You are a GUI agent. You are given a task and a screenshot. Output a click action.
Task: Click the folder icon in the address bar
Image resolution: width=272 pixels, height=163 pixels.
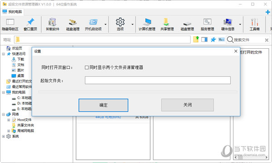[18, 40]
